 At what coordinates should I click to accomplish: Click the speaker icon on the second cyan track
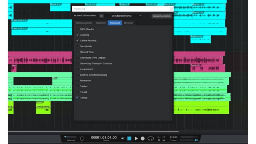point(11,15)
